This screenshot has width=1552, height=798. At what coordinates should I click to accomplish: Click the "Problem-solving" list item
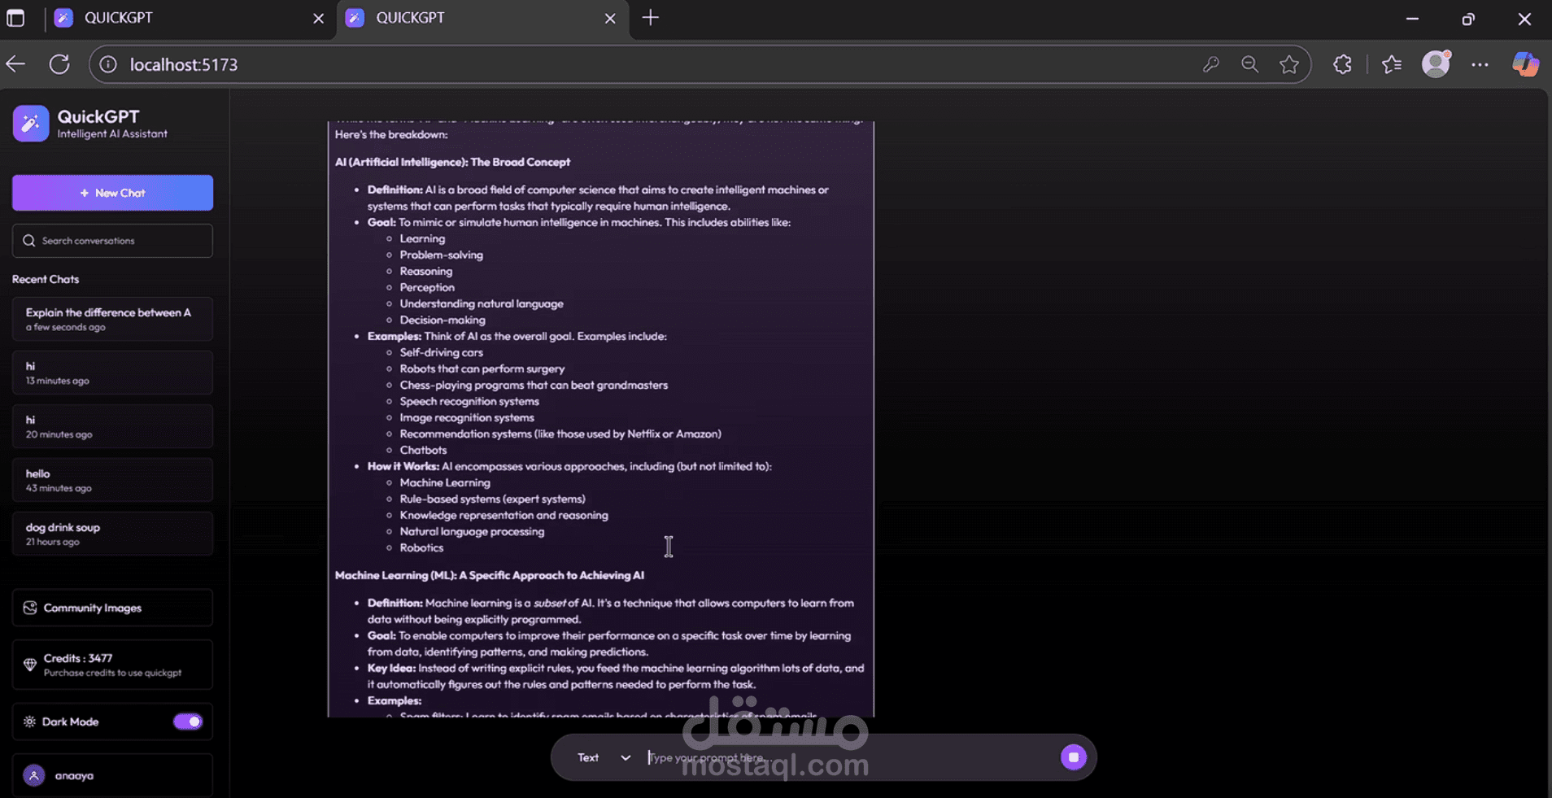[442, 255]
